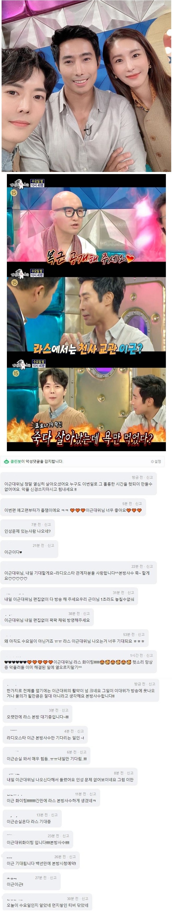This screenshot has height=913, width=172.
Task: Click the green 클린봇 robot icon
Action: tap(6, 461)
